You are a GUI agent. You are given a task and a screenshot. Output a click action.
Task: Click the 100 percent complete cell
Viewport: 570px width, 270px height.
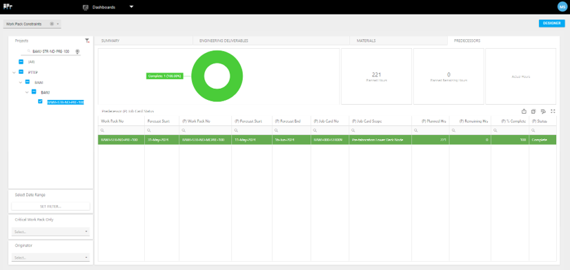[x=510, y=140]
